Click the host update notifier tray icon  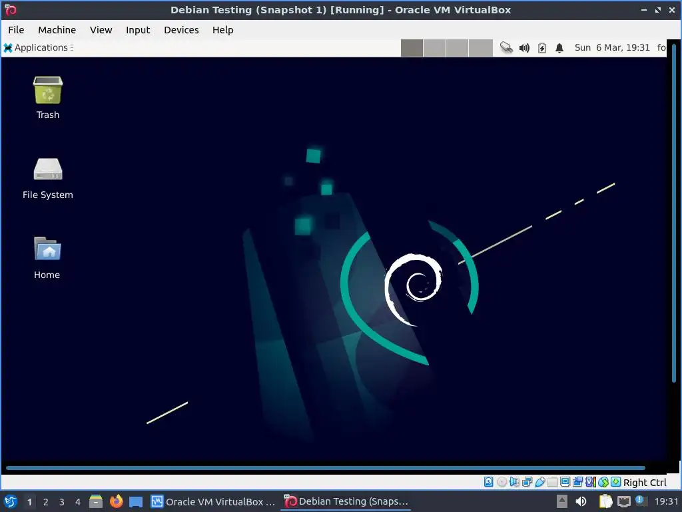tap(641, 501)
